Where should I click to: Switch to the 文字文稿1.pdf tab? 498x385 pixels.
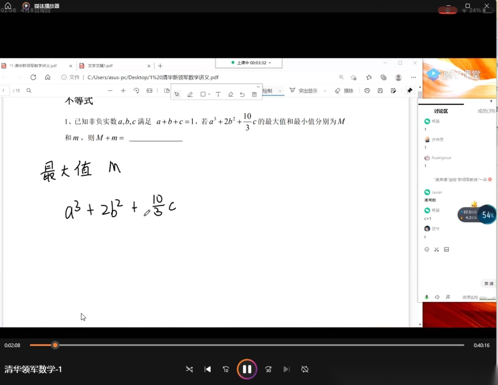click(x=101, y=66)
